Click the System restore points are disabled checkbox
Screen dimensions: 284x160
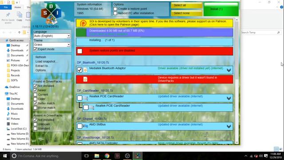(x=80, y=51)
